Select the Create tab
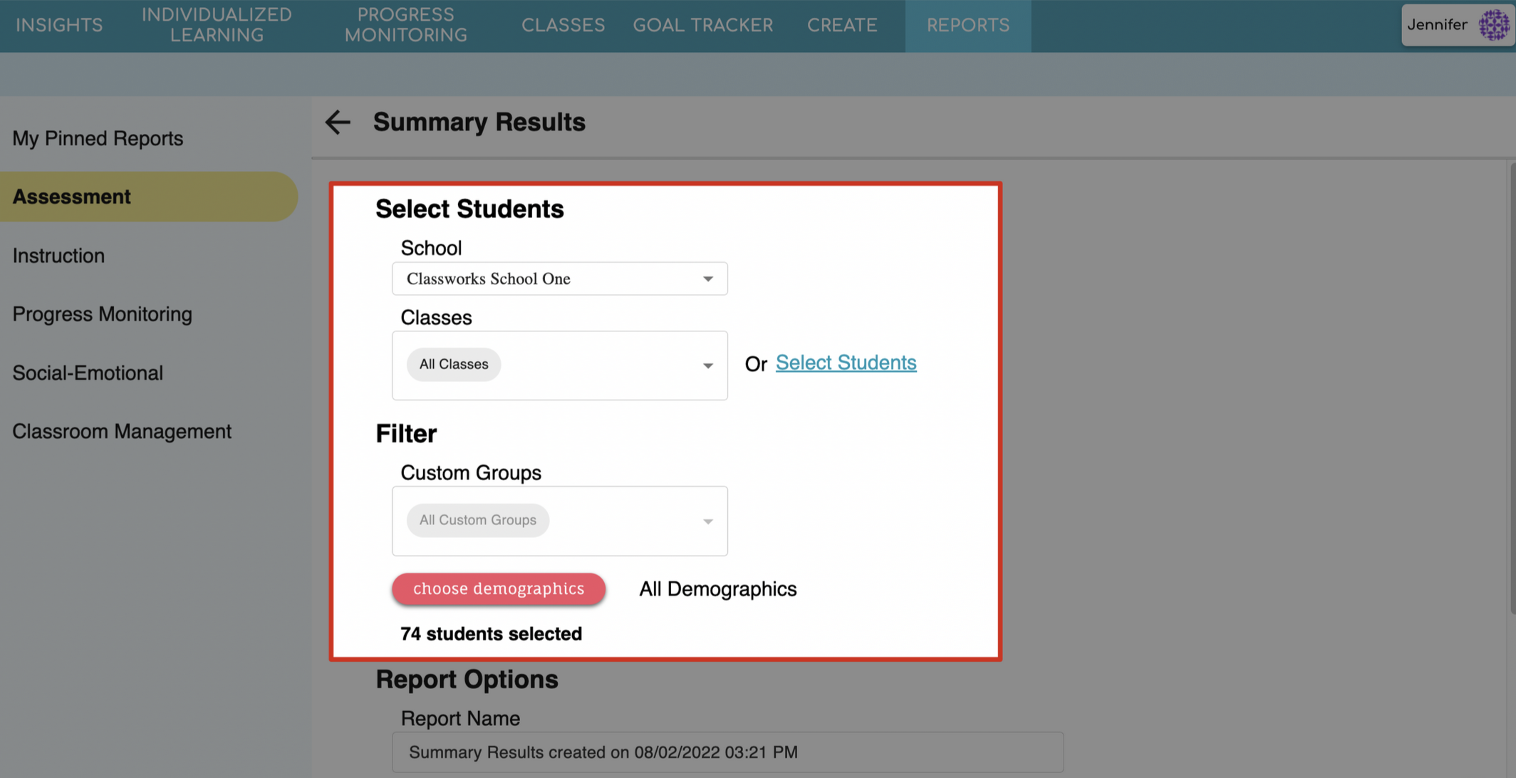 841,26
